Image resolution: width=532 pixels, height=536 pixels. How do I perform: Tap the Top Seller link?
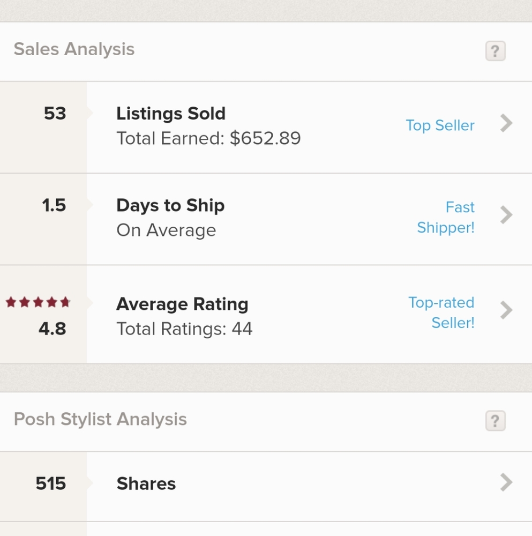click(x=440, y=125)
